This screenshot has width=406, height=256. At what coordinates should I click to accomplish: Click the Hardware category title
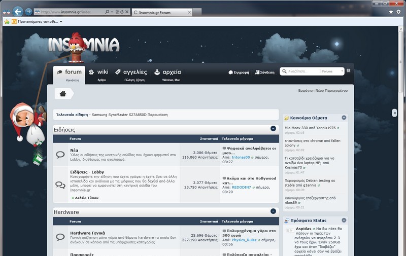[66, 212]
